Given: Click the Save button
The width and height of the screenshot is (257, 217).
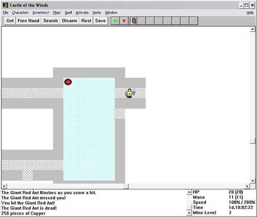Looking at the screenshot, I should [x=100, y=21].
